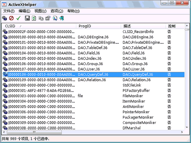This screenshot has width=191, height=143.
Task: Click the horizontal scrollbar right arrow
Action: point(182,132)
